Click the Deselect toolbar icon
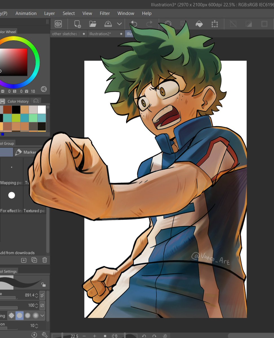Image resolution: width=274 pixels, height=338 pixels. (233, 24)
